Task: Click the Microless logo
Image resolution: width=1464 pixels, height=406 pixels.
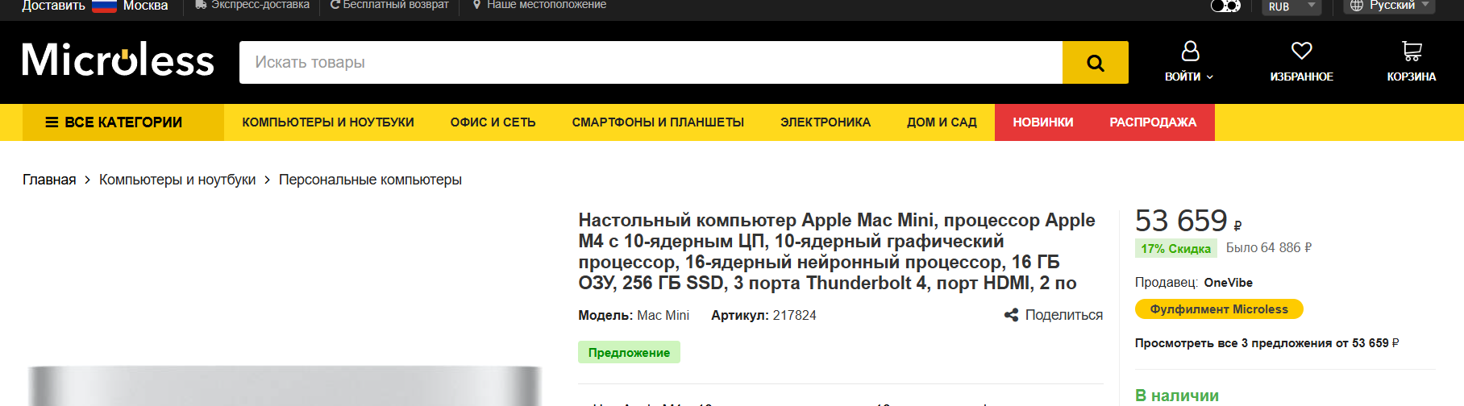Action: pyautogui.click(x=118, y=60)
